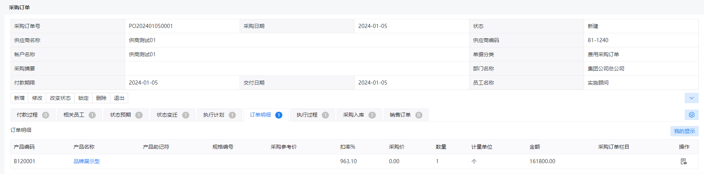The image size is (704, 174).
Task: Open the 销售订单 tab
Action: [x=406, y=115]
